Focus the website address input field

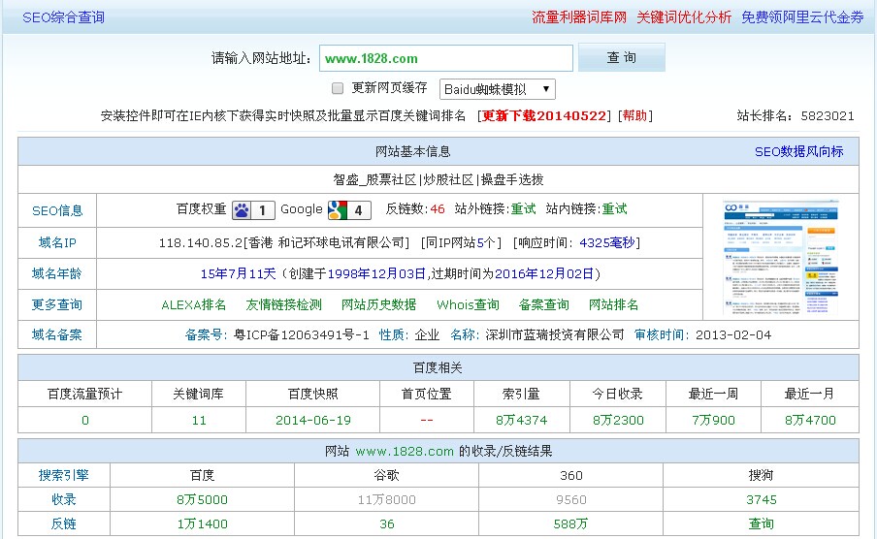445,58
